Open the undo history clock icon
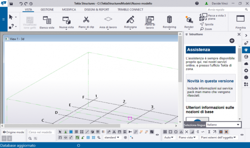 point(31,4)
